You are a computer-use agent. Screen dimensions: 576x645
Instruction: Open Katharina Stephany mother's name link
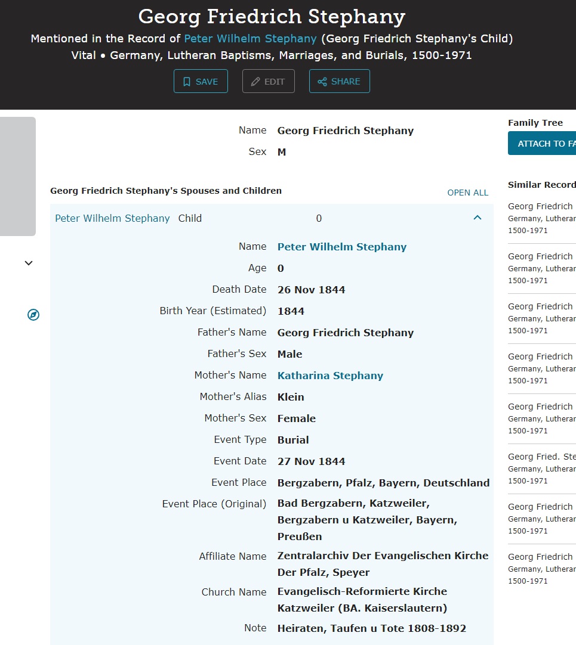(330, 376)
